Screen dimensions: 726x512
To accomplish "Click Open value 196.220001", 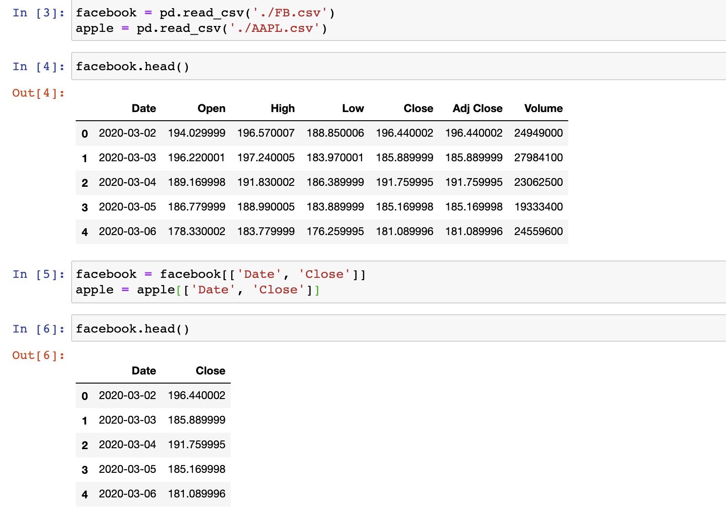I will (197, 158).
